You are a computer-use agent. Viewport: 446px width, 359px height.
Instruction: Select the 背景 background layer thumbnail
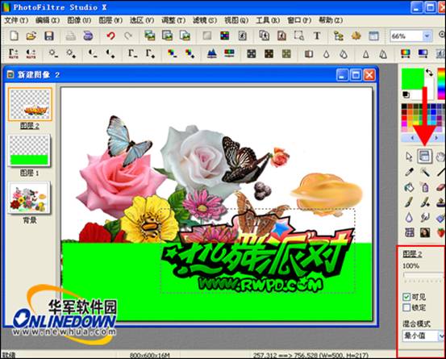[x=29, y=198]
